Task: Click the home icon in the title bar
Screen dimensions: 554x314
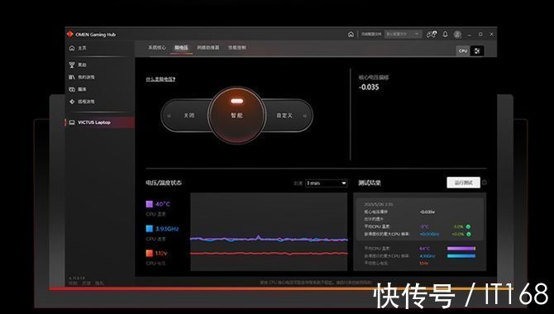Action: tap(351, 34)
